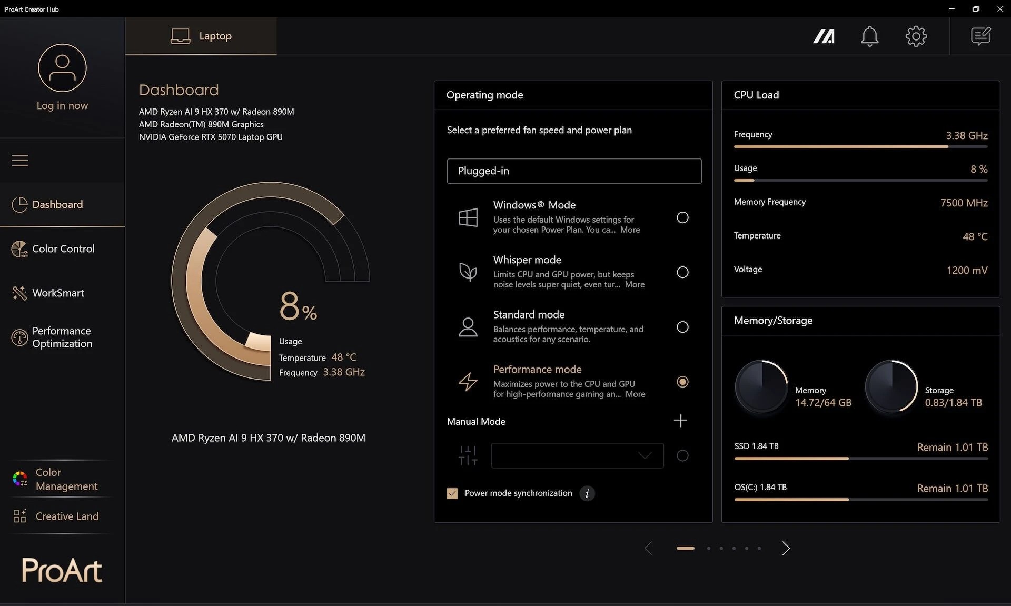1011x606 pixels.
Task: Switch to the Laptop tab
Action: [x=201, y=36]
